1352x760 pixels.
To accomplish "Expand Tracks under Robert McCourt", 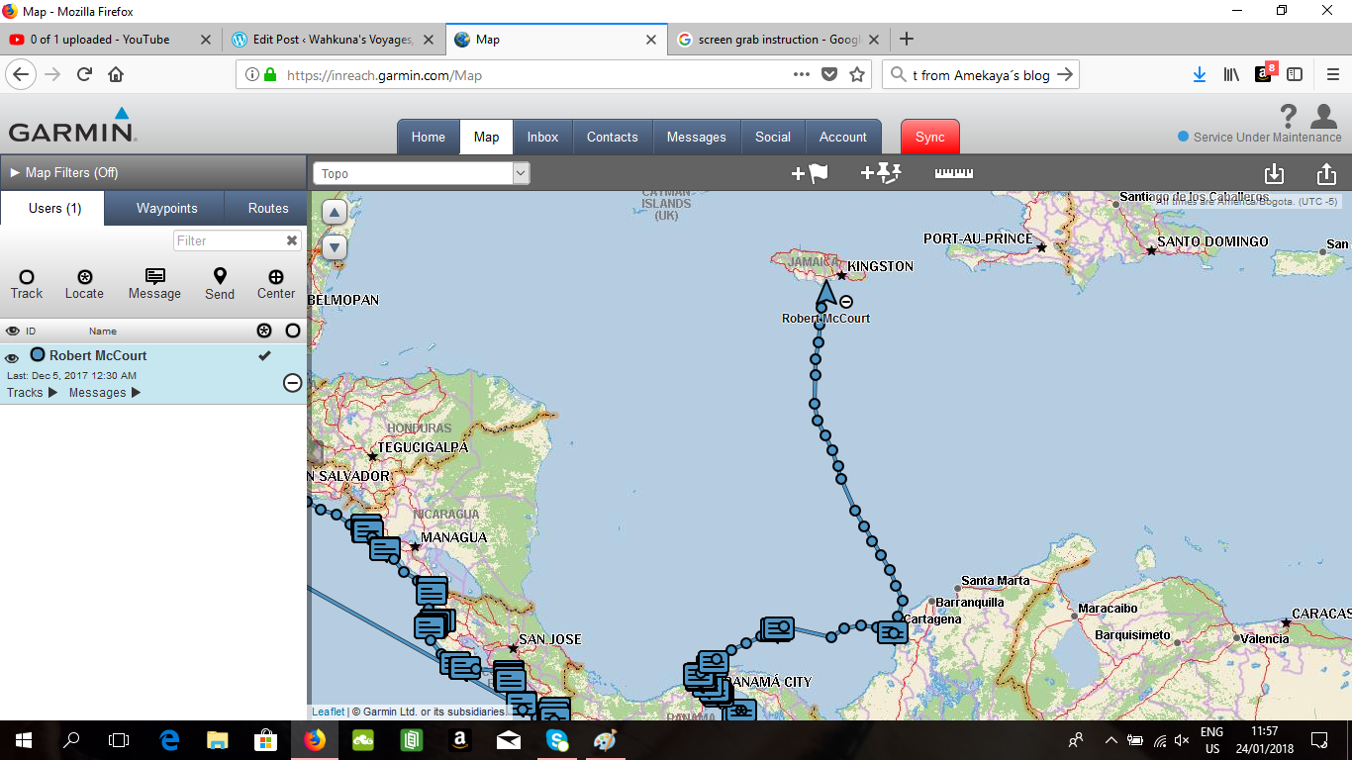I will (x=33, y=393).
